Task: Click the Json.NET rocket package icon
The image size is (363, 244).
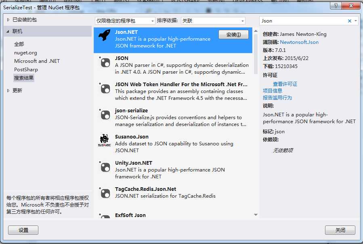Action: coord(105,35)
